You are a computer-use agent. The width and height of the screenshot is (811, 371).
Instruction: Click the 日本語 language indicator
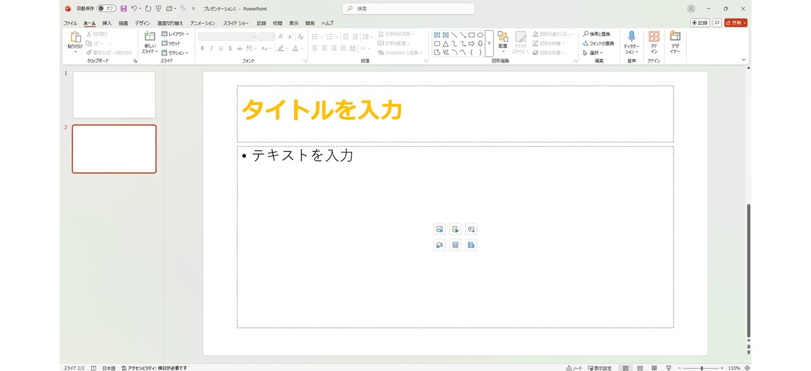click(x=109, y=368)
